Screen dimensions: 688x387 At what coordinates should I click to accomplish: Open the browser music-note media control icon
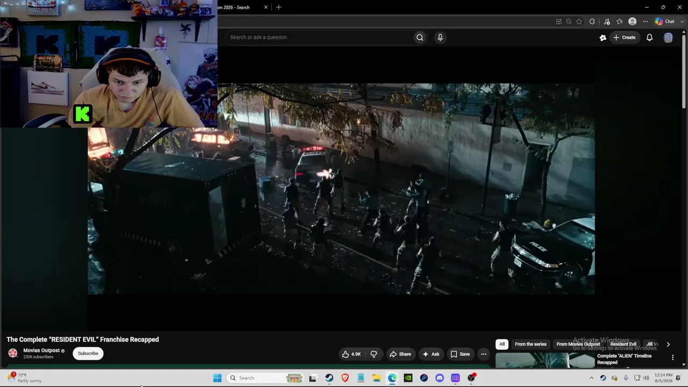click(x=607, y=21)
